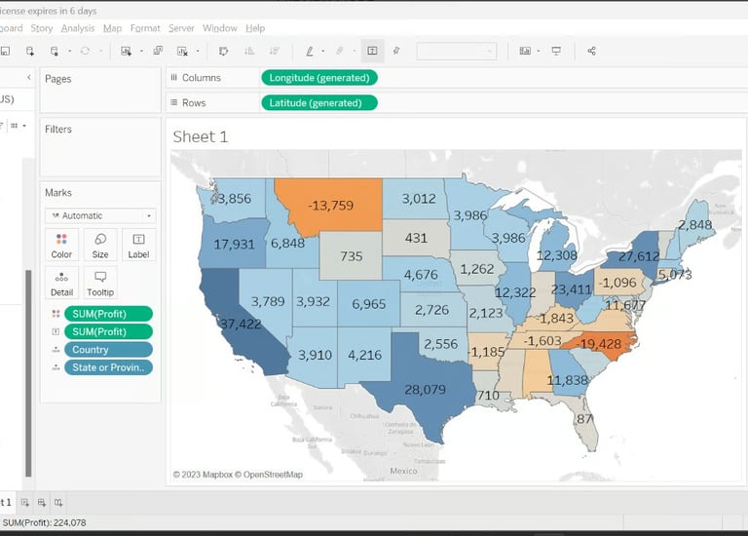Click the Longitude (generated) pill
The image size is (748, 536).
[319, 78]
